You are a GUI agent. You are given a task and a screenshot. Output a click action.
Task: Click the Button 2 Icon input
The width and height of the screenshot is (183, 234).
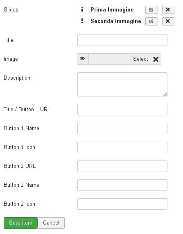click(122, 204)
